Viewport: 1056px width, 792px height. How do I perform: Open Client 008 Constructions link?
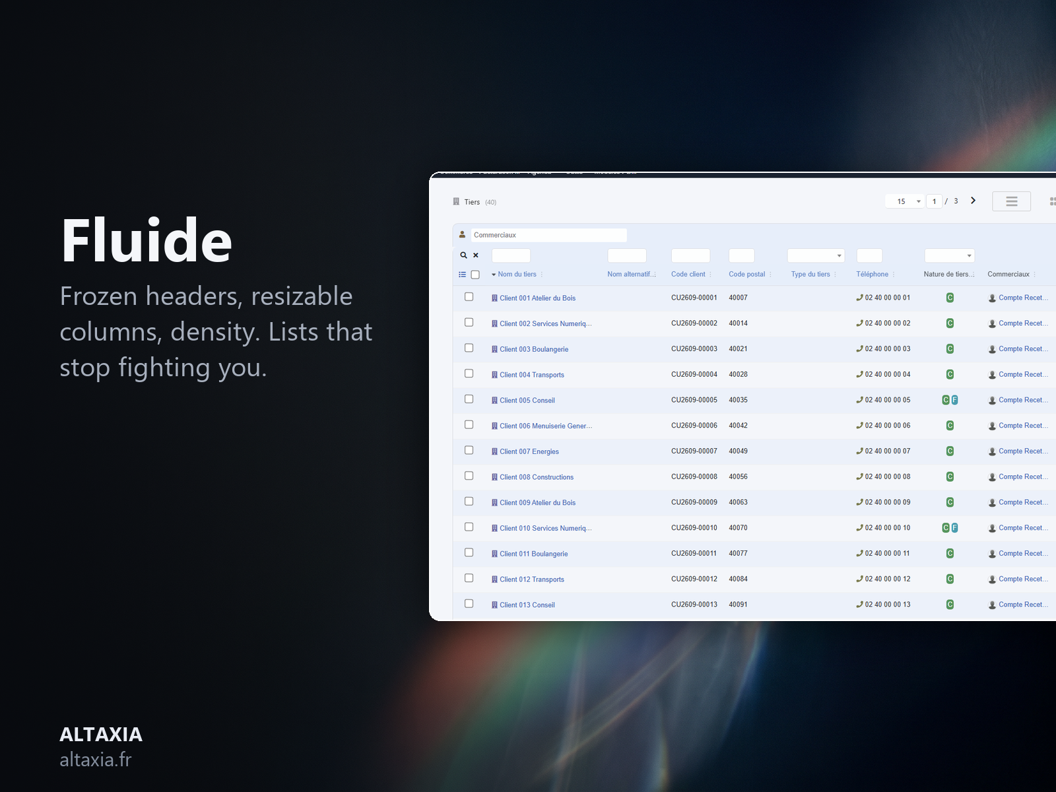[x=537, y=477]
